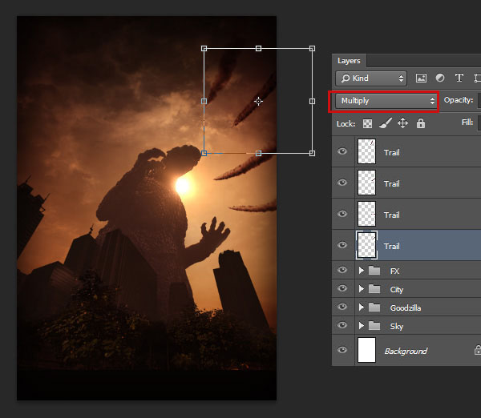Click the topmost Trail layer thumbnail
The image size is (481, 418).
click(x=366, y=151)
